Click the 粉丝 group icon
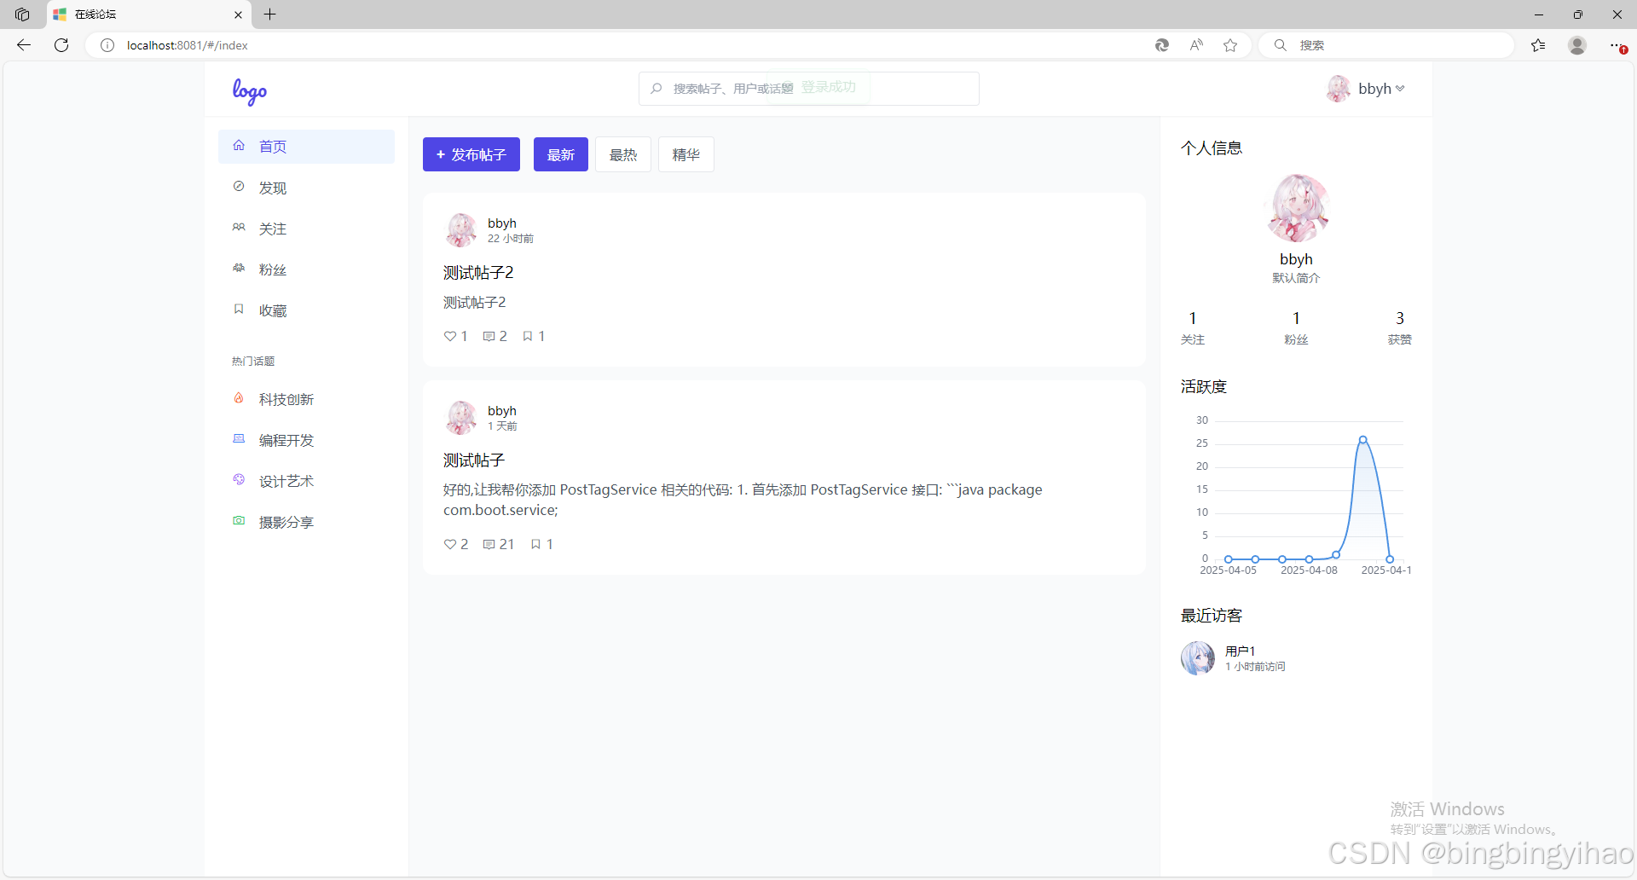1637x880 pixels. click(x=239, y=268)
